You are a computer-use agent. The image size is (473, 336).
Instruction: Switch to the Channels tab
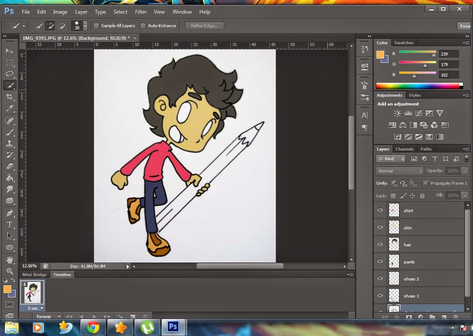click(x=404, y=149)
